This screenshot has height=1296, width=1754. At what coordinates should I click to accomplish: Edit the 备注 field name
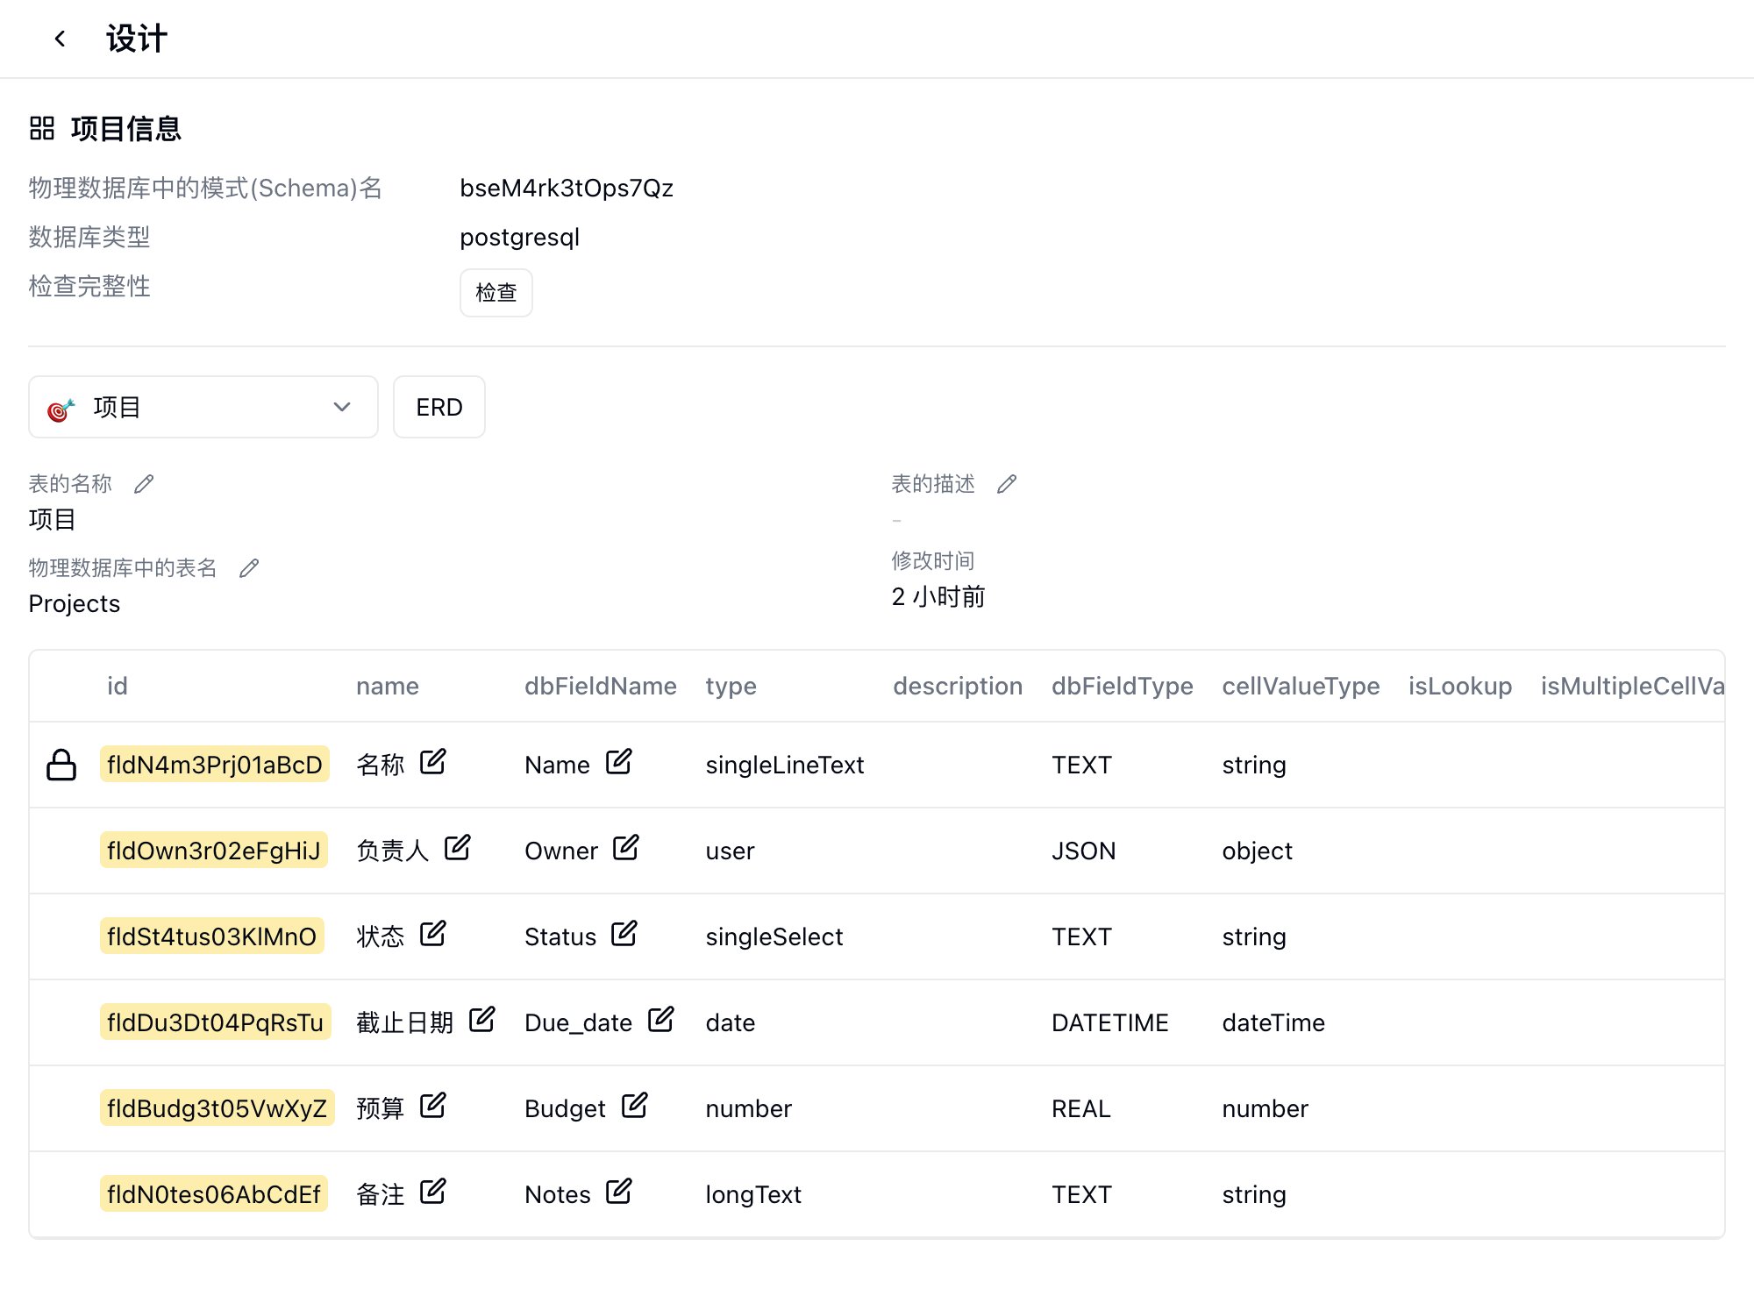(432, 1192)
